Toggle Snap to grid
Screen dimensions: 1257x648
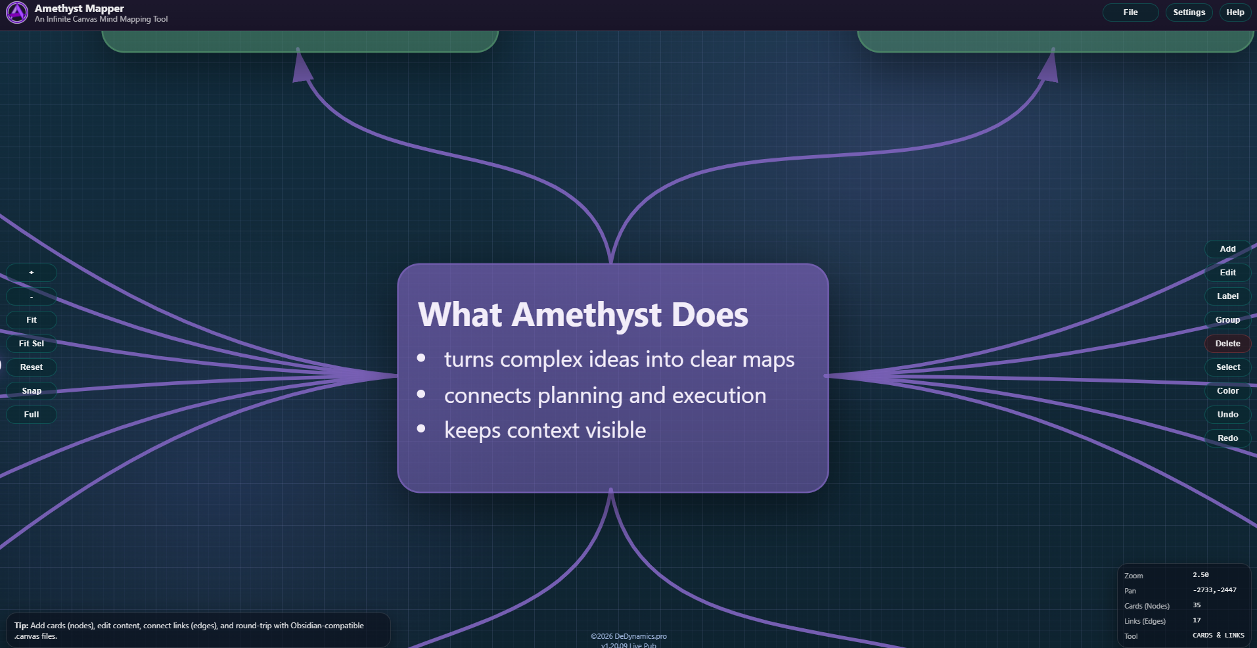[x=32, y=391]
